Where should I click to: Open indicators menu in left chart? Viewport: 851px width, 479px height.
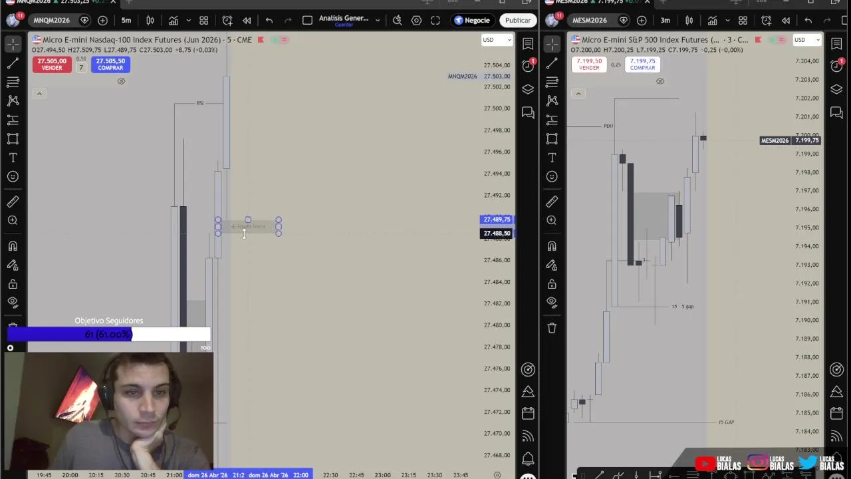click(x=174, y=21)
